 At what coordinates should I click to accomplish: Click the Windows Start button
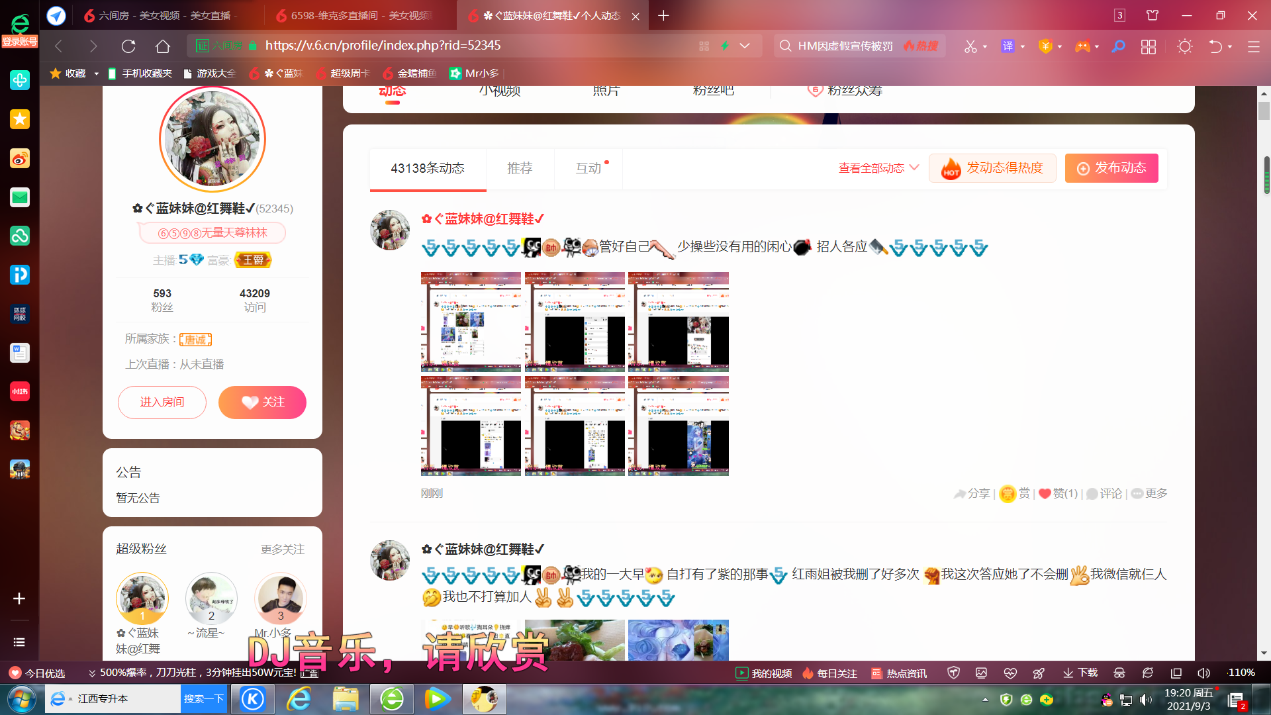click(21, 699)
